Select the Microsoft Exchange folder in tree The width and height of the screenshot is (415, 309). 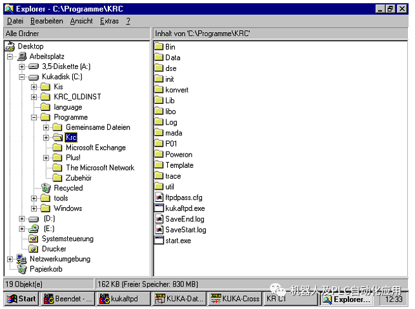96,147
